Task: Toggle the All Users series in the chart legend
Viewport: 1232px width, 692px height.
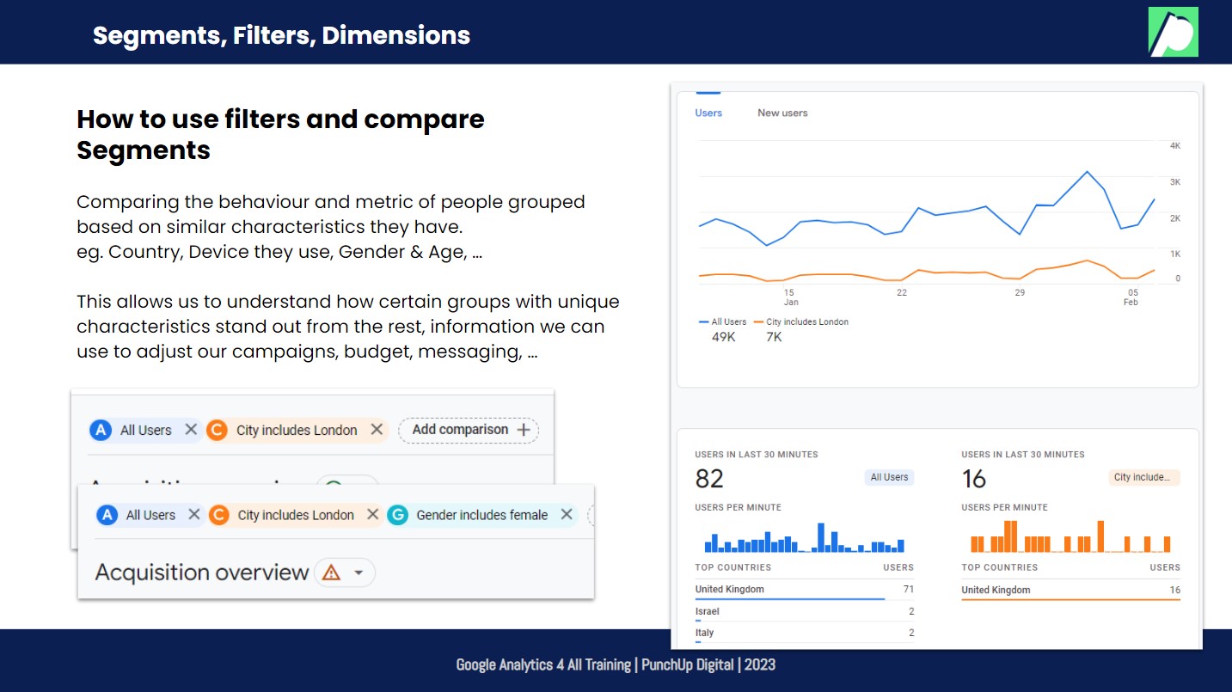Action: (723, 322)
